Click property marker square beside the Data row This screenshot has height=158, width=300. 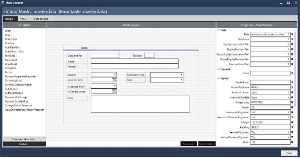(x=292, y=34)
